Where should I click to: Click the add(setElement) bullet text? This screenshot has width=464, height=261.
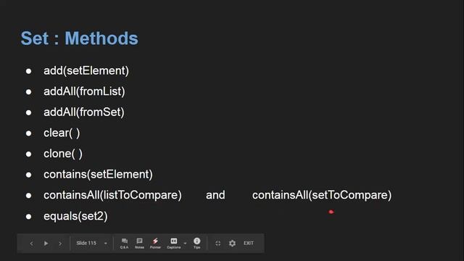86,71
